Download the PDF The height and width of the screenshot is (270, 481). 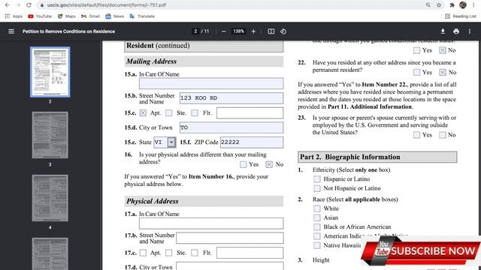coord(443,31)
